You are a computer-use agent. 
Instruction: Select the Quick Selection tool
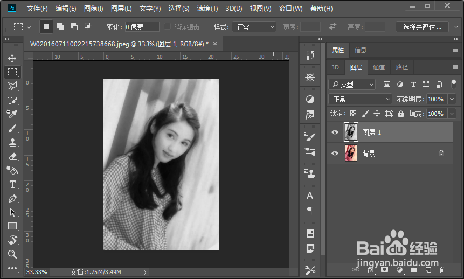click(x=12, y=100)
